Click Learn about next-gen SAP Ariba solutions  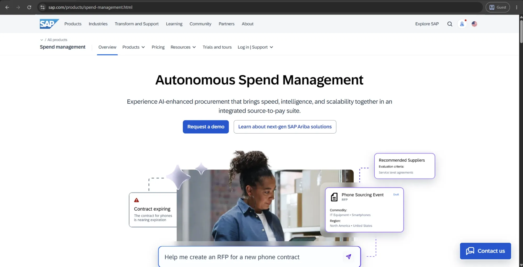(285, 127)
